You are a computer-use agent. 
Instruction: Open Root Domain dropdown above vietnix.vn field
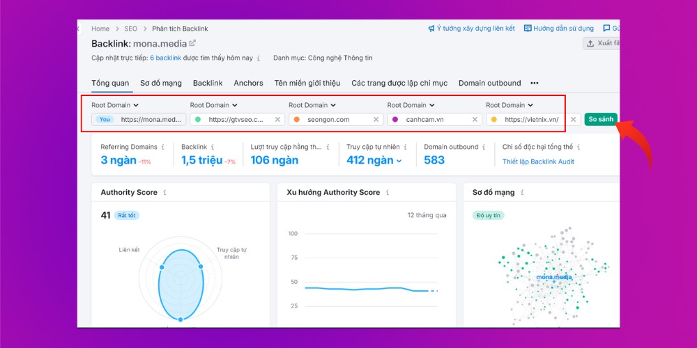[510, 105]
